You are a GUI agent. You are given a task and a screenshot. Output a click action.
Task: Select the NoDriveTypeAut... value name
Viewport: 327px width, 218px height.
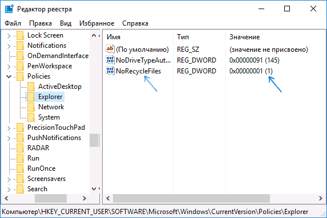pos(143,60)
